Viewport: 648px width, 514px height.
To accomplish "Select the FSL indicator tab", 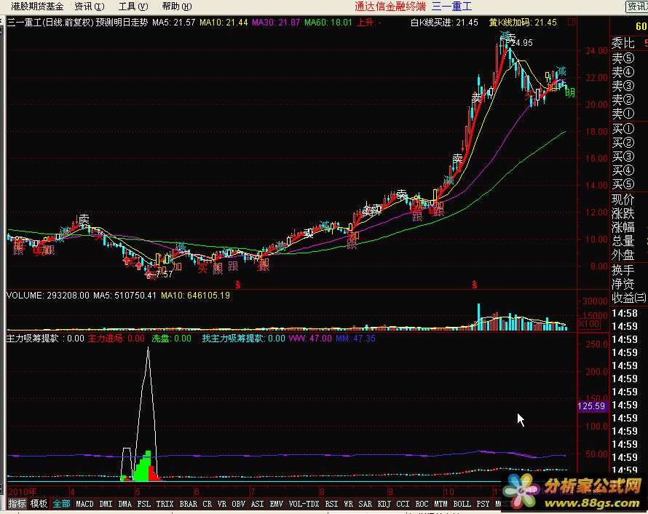I will pyautogui.click(x=144, y=504).
